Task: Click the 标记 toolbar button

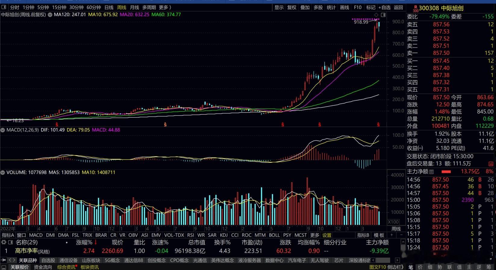Action: click(371, 8)
